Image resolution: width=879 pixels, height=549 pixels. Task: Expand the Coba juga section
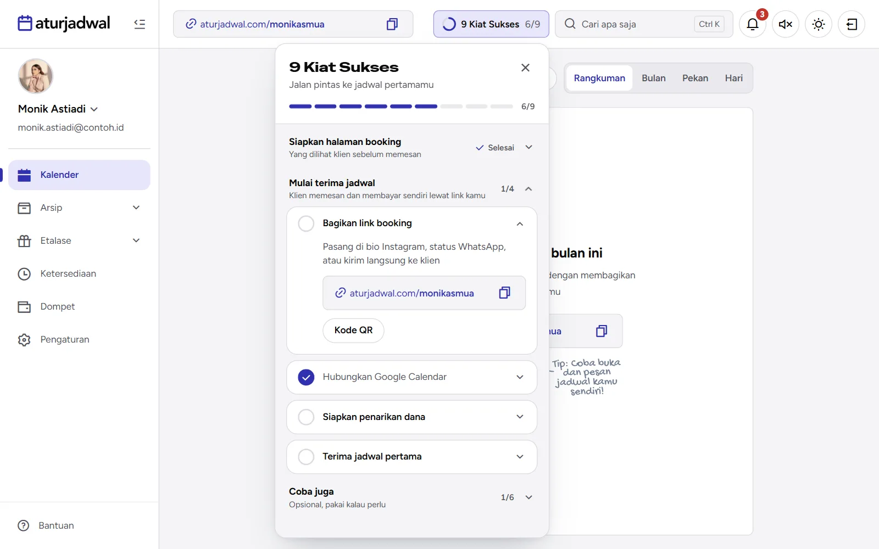[528, 497]
